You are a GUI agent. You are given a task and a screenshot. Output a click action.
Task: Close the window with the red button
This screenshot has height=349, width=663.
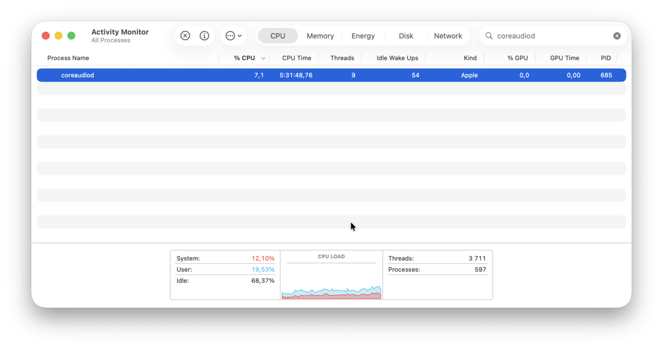click(46, 36)
